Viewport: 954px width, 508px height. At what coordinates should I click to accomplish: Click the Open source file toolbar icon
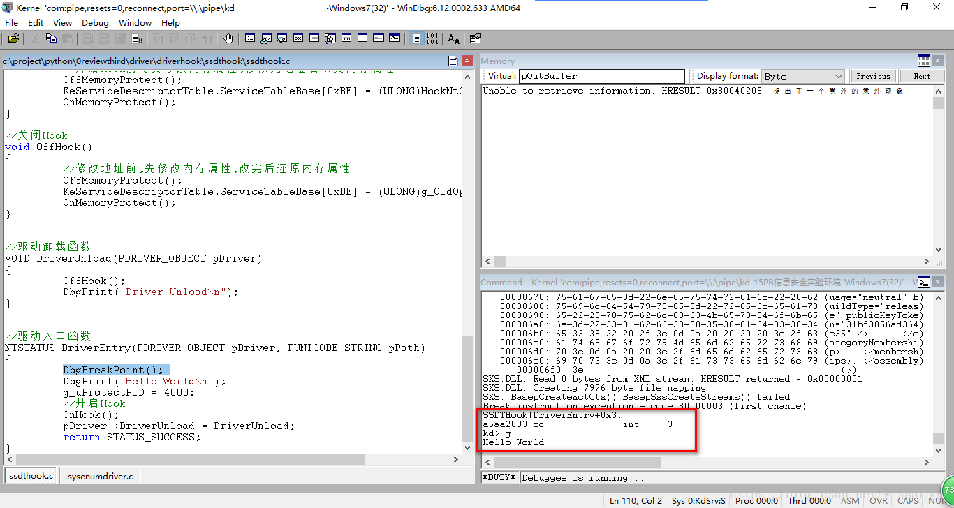pyautogui.click(x=13, y=38)
